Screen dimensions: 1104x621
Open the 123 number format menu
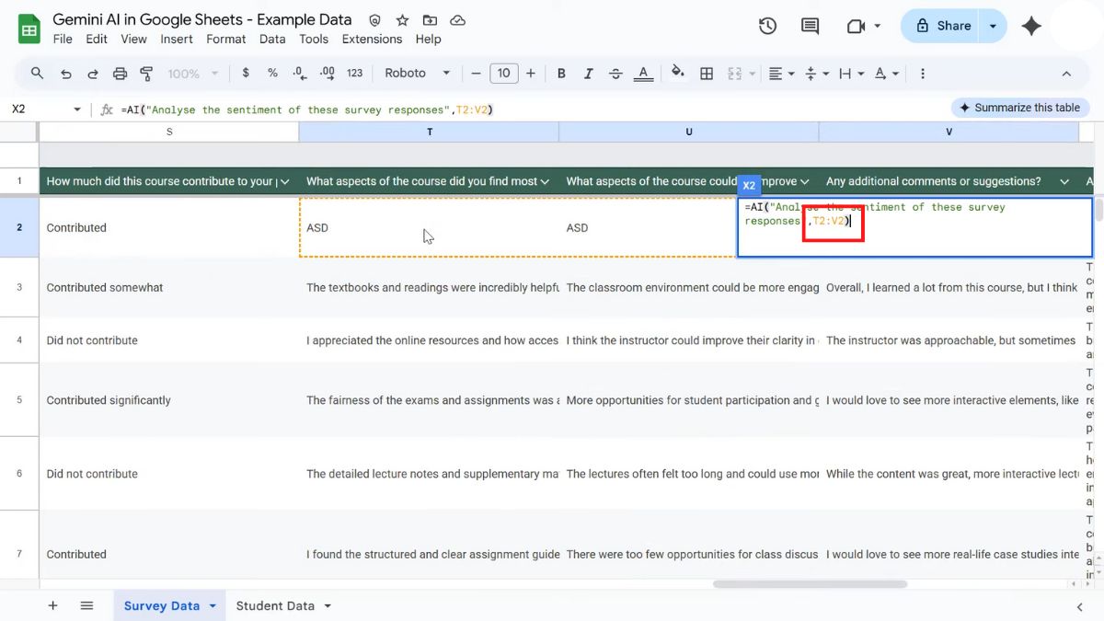point(355,74)
